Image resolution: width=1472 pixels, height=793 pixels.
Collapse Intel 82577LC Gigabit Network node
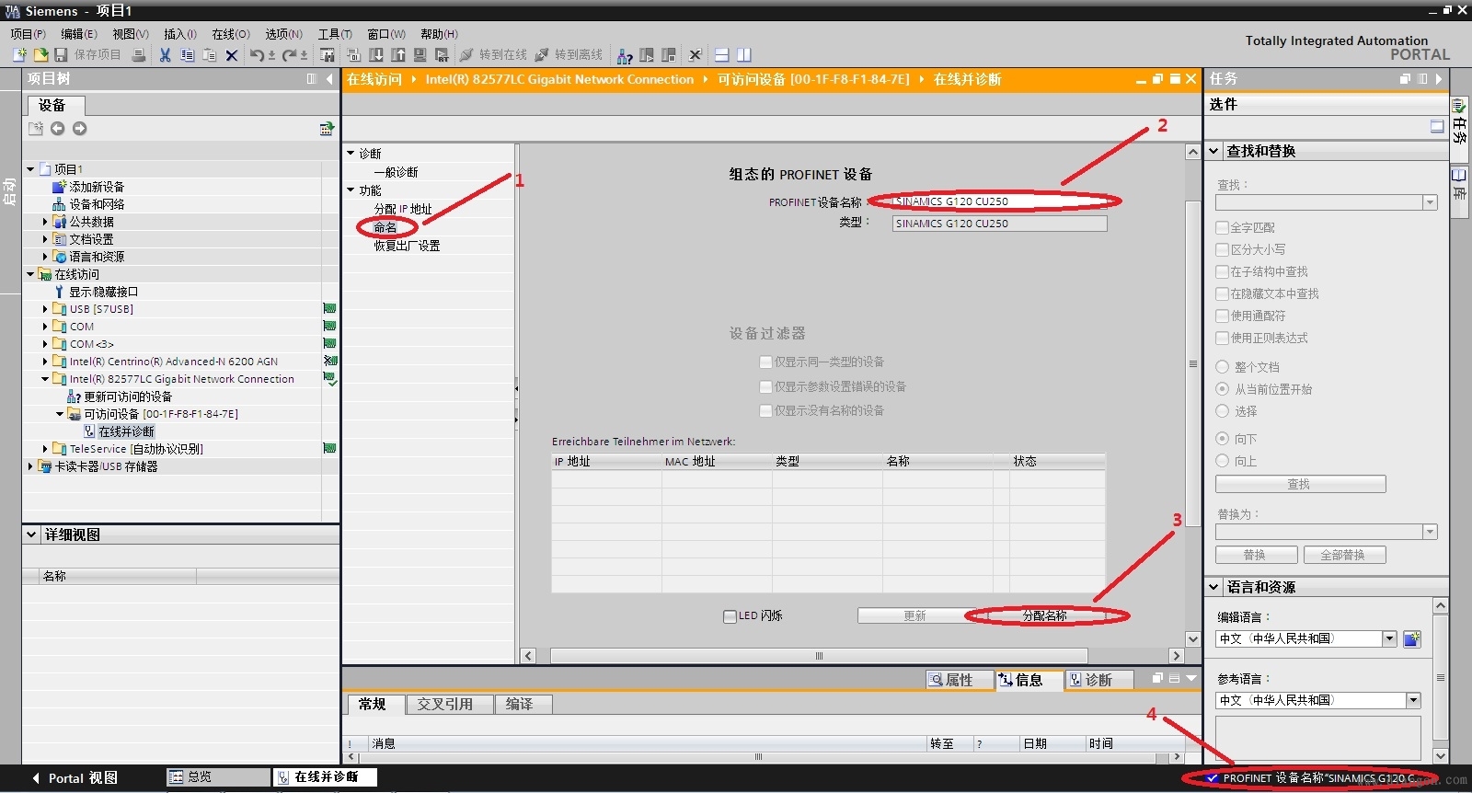coord(45,379)
